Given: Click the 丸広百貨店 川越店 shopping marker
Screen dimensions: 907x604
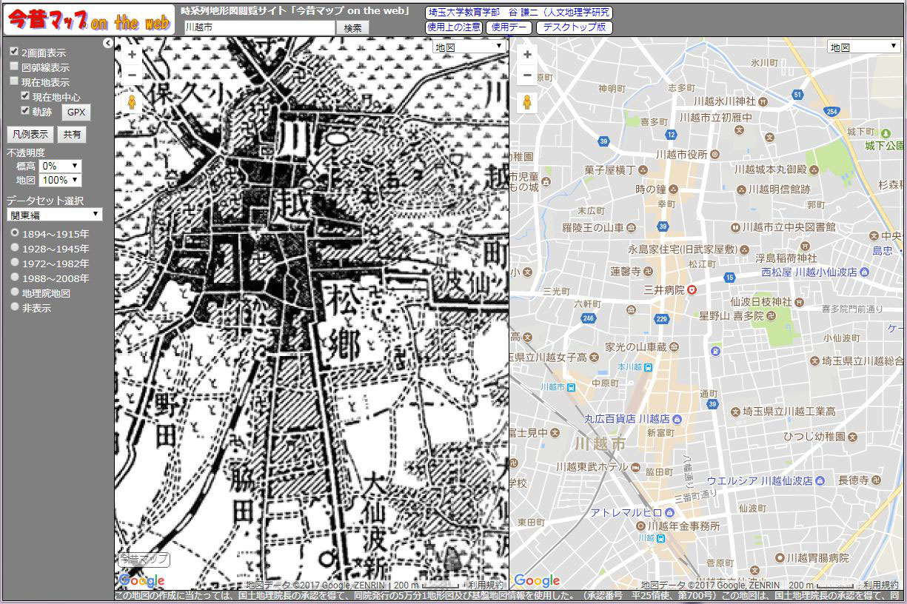Looking at the screenshot, I should [678, 418].
